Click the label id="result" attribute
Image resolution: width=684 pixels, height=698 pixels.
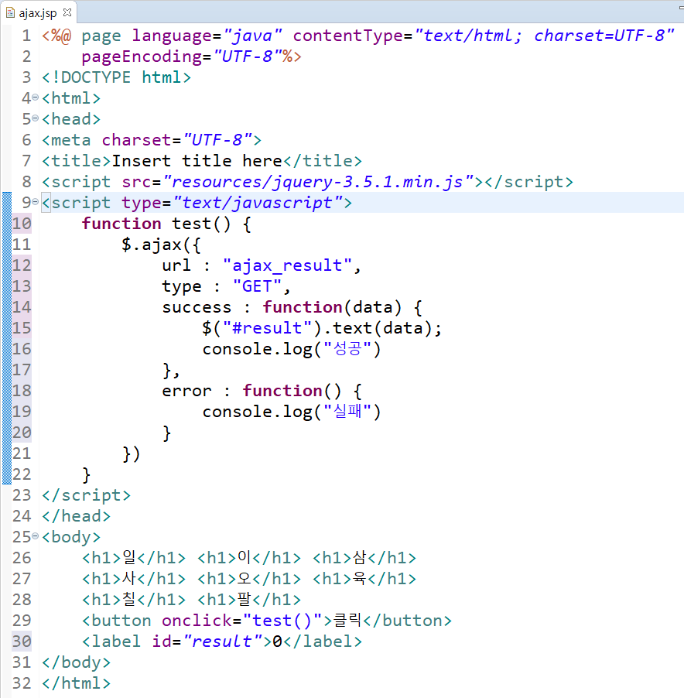tap(207, 642)
